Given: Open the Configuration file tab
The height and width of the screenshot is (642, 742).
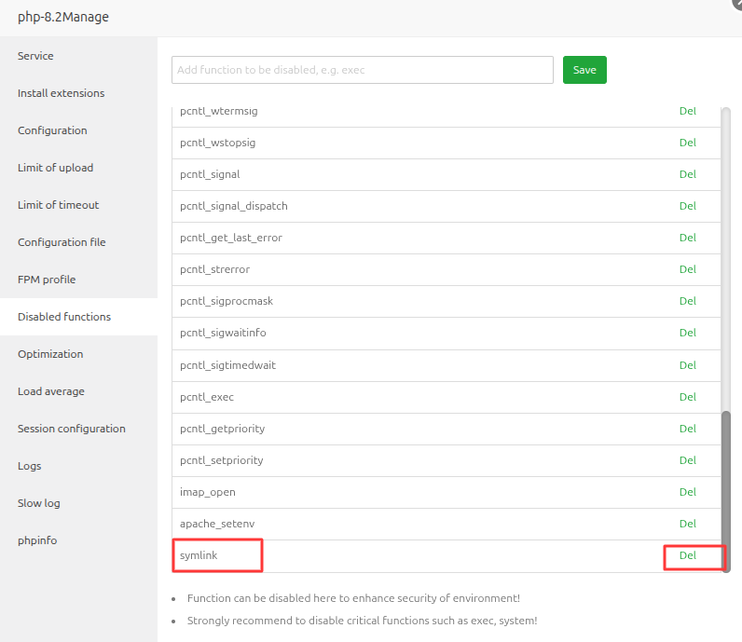Looking at the screenshot, I should click(x=62, y=242).
